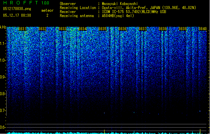Click the meteor echo dot just after 0835

(x=104, y=113)
